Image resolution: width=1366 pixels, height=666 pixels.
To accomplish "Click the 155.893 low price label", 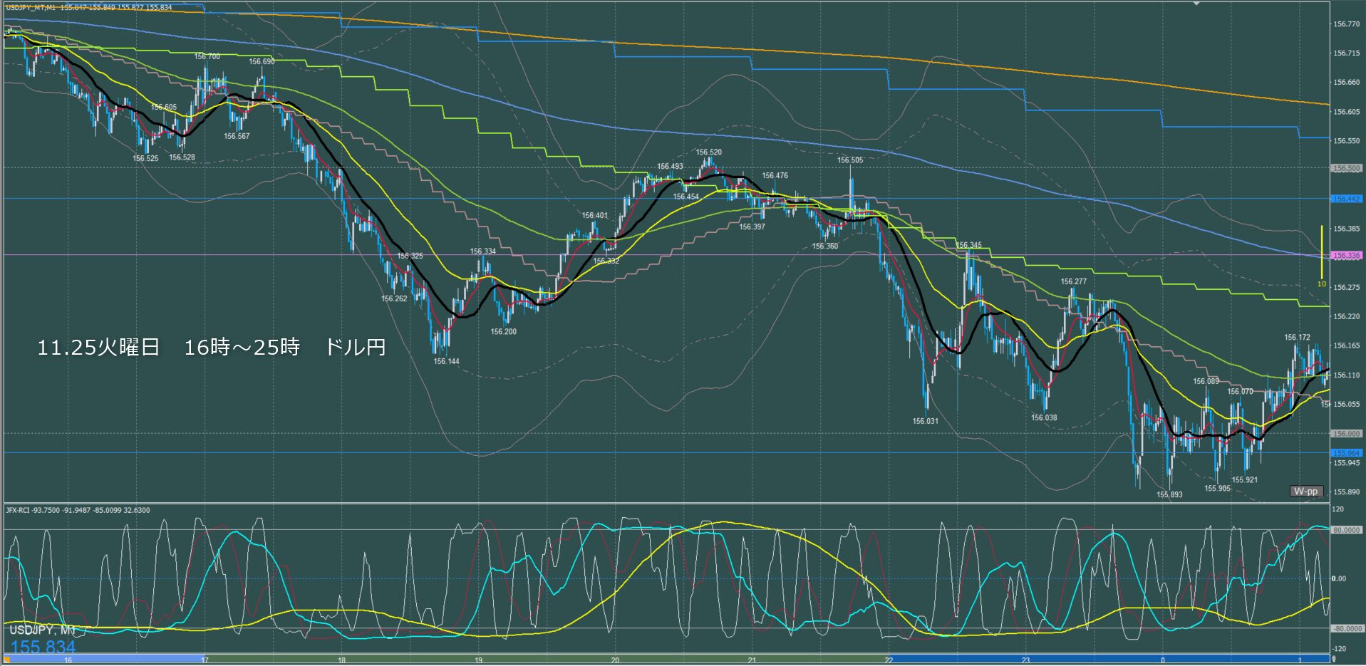I will point(1169,494).
